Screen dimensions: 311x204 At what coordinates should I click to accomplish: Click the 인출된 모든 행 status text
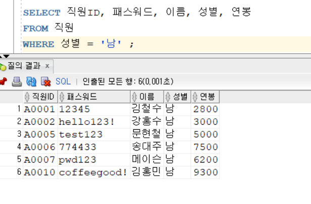coord(128,81)
